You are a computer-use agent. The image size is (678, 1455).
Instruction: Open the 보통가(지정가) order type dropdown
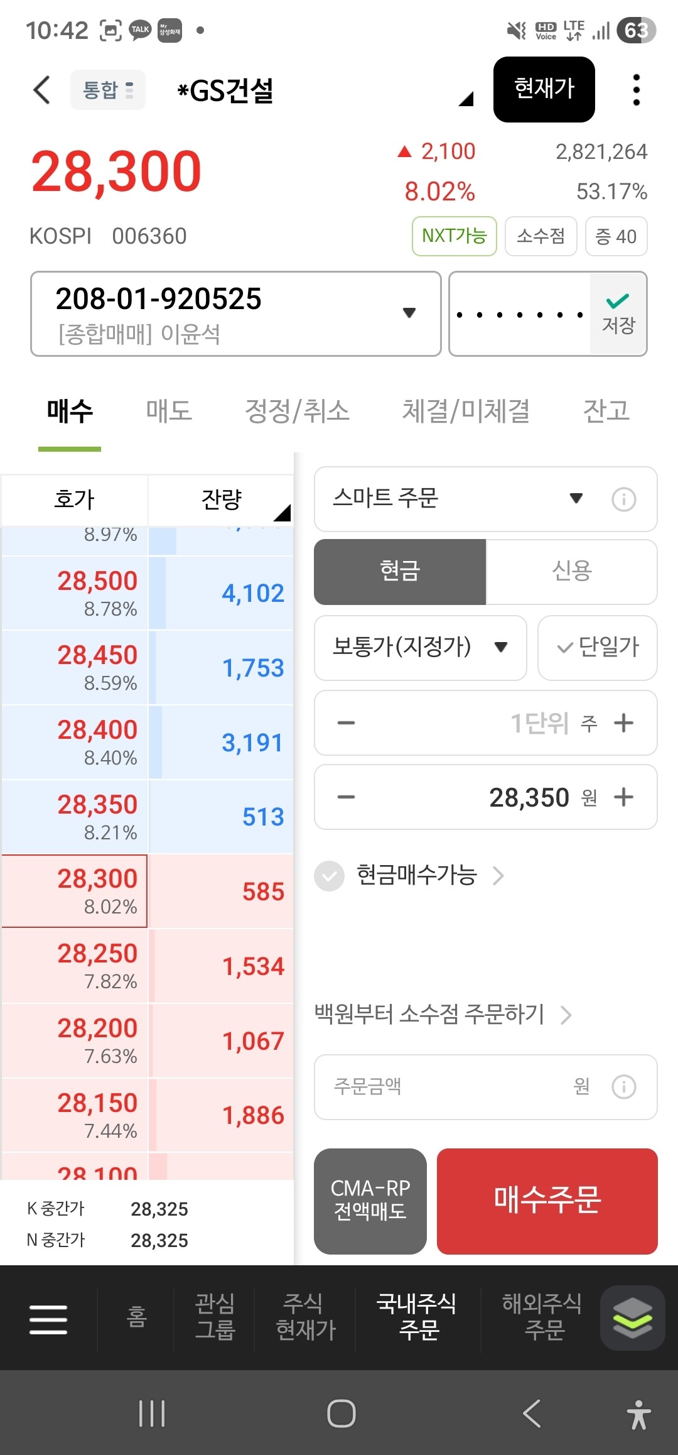click(x=421, y=647)
